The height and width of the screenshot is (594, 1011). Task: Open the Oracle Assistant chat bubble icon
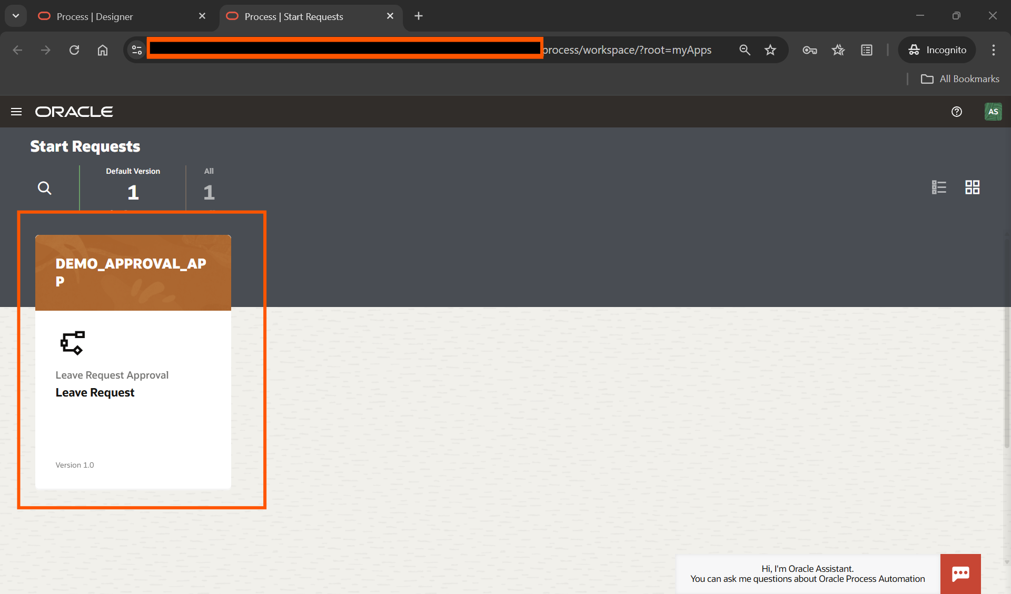(960, 574)
